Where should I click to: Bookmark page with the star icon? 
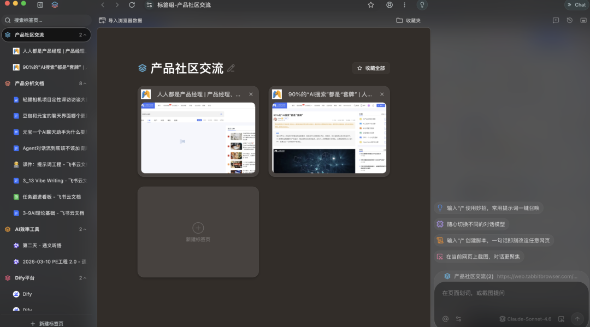coord(371,5)
